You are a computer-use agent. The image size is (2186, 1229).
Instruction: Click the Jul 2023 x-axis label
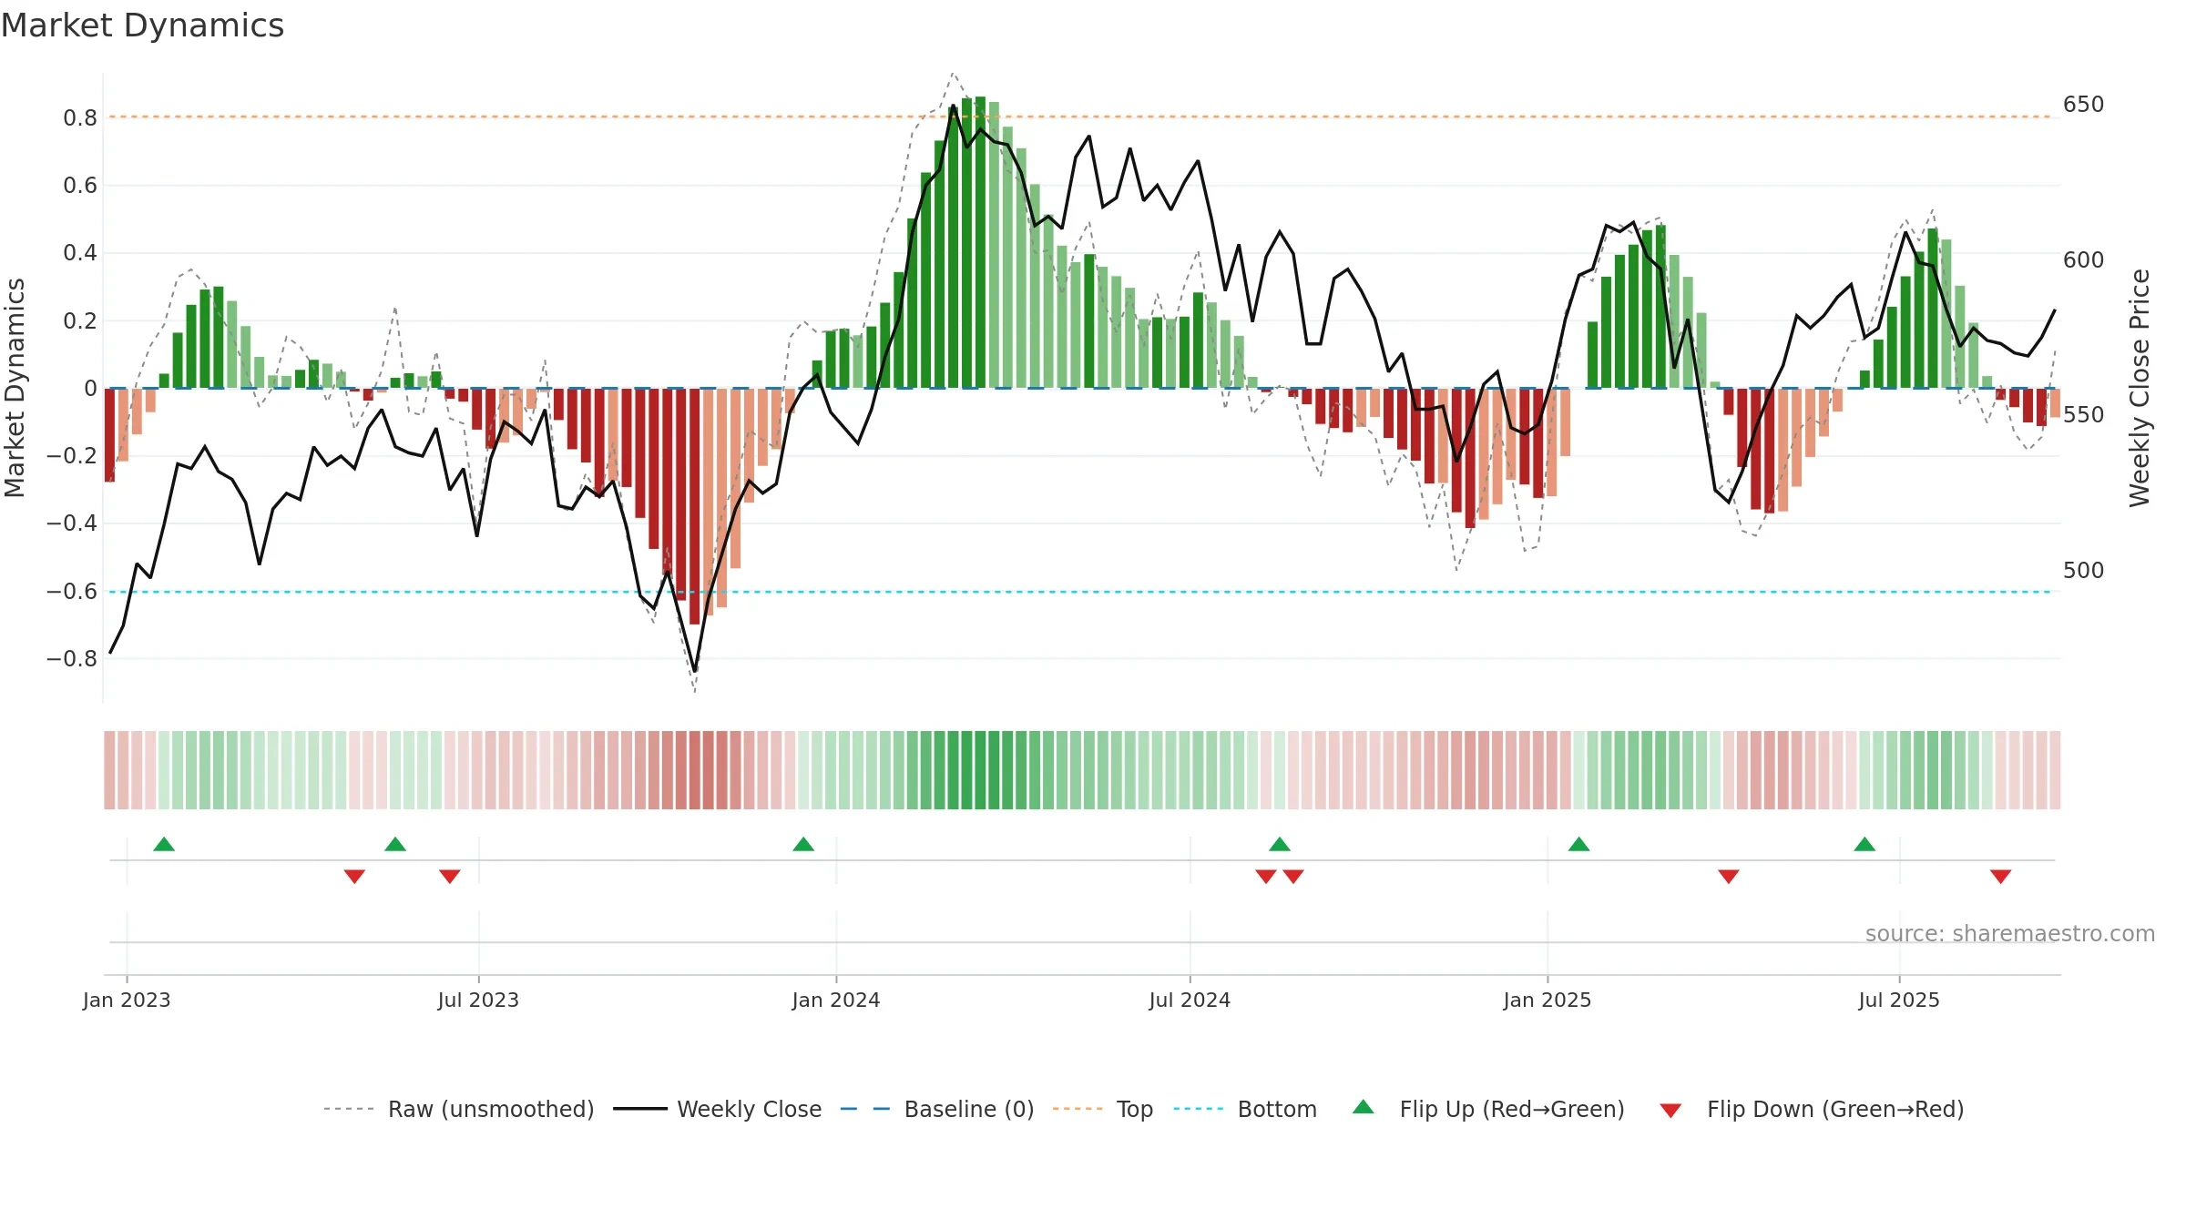[x=478, y=1000]
